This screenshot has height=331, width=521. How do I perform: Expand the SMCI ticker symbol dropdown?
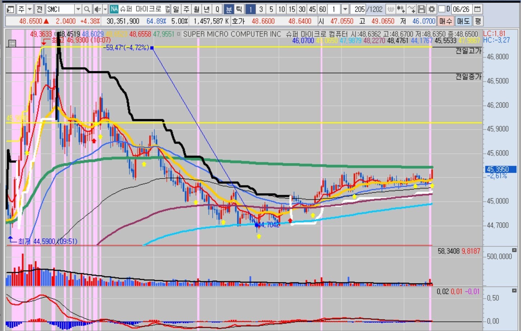coord(78,9)
